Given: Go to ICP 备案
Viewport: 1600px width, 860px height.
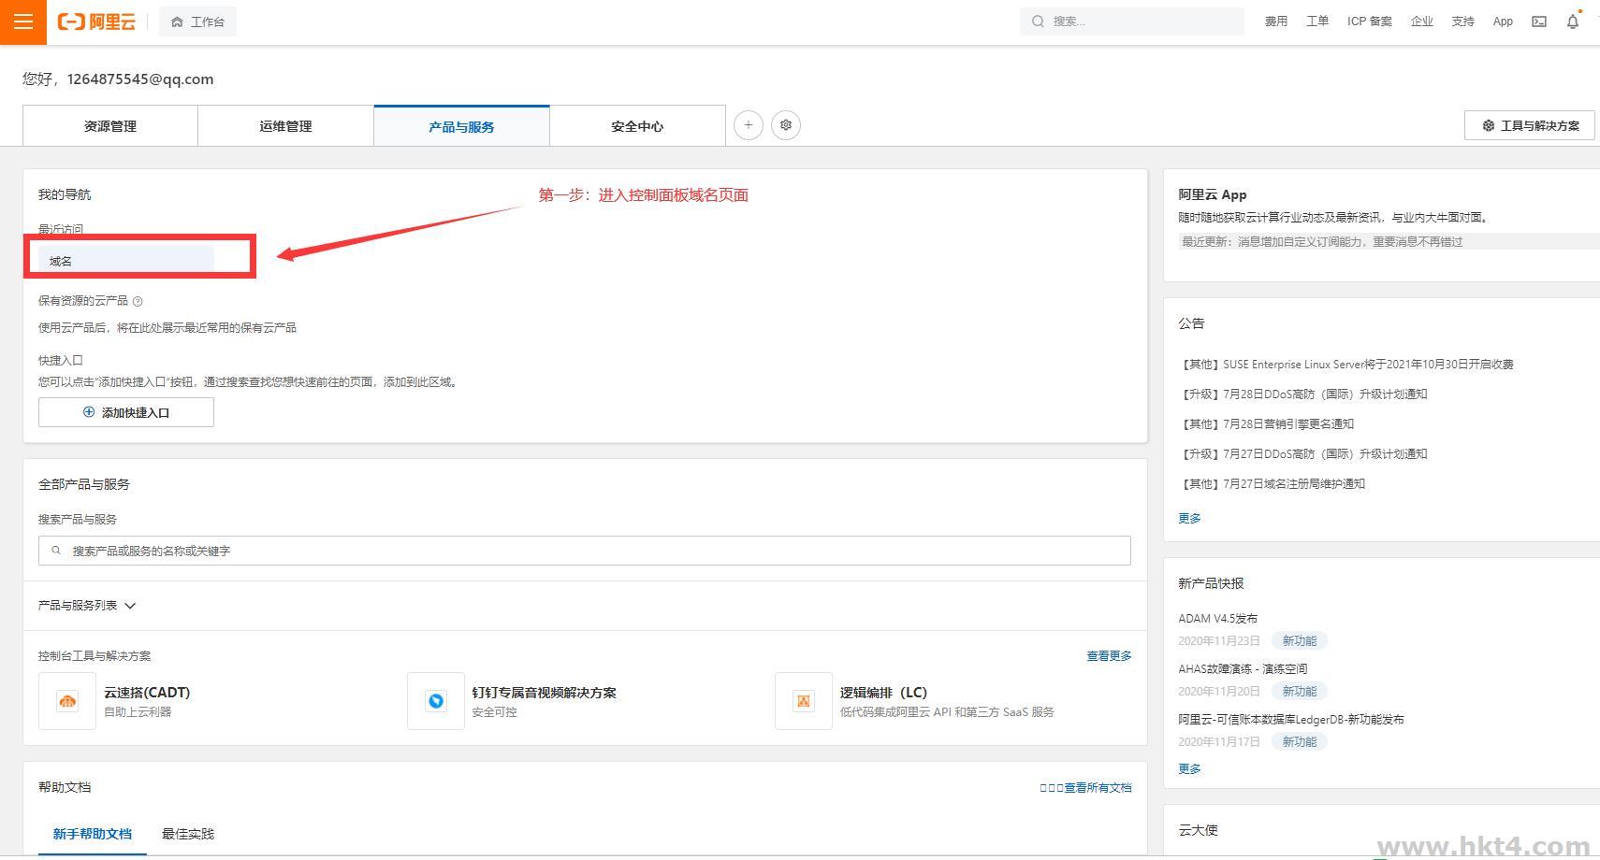Looking at the screenshot, I should coord(1369,21).
